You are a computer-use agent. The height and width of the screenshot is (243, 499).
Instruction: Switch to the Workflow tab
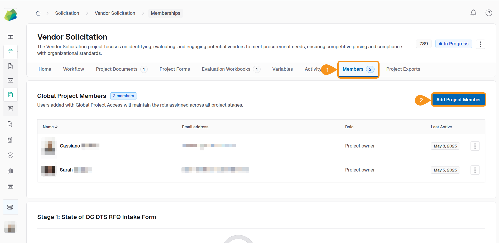[74, 69]
